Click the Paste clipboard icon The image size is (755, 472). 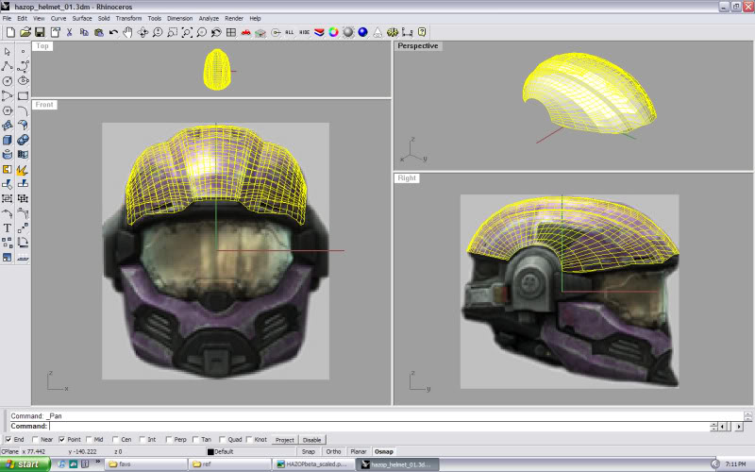[99, 32]
